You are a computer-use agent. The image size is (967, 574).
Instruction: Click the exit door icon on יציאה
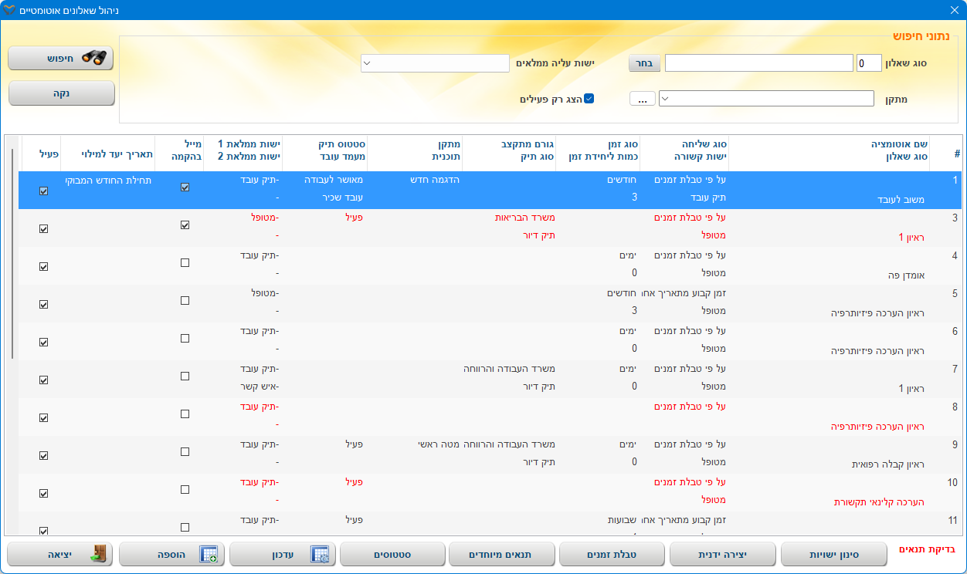click(x=98, y=554)
